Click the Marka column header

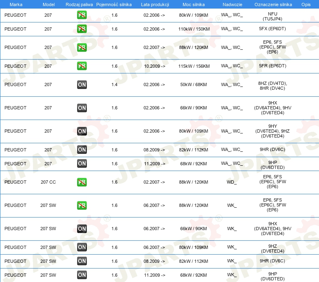tap(16, 4)
